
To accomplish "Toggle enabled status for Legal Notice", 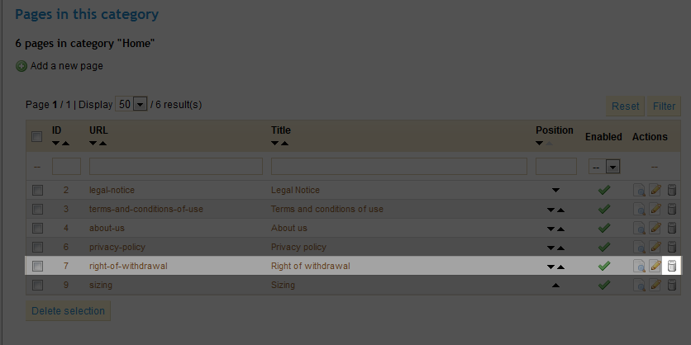I will tap(603, 190).
